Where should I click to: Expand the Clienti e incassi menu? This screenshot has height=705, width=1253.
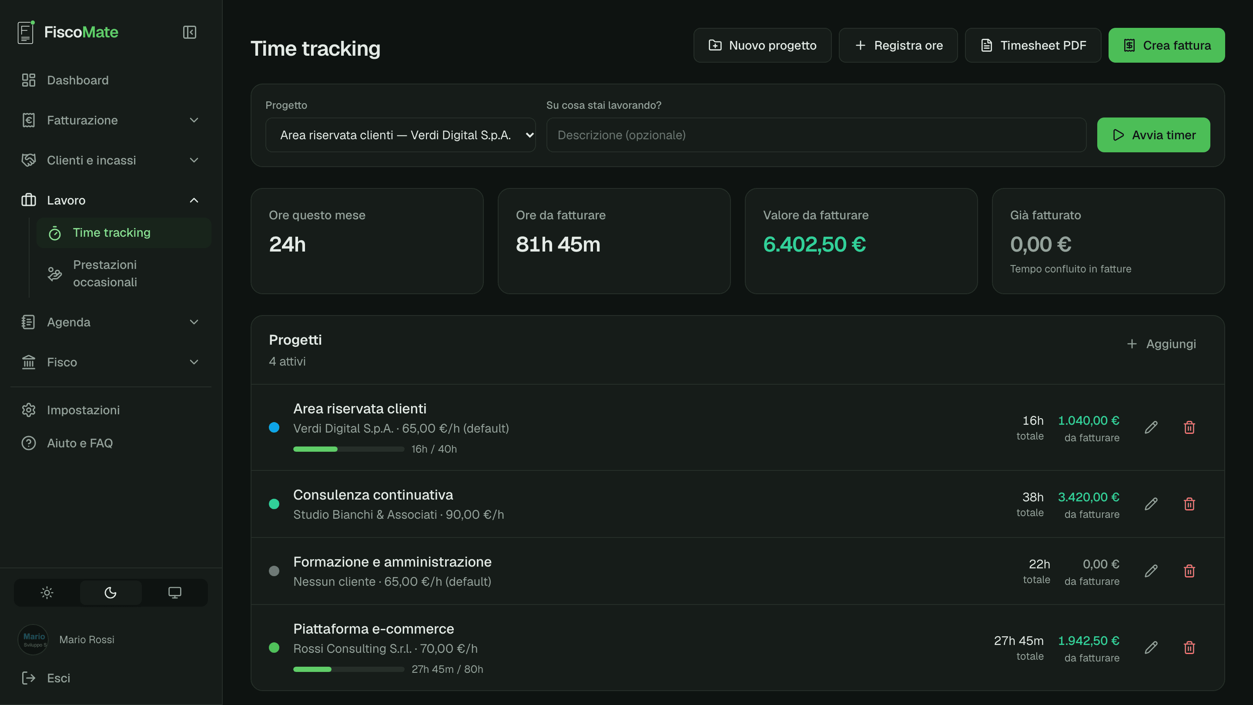point(111,160)
